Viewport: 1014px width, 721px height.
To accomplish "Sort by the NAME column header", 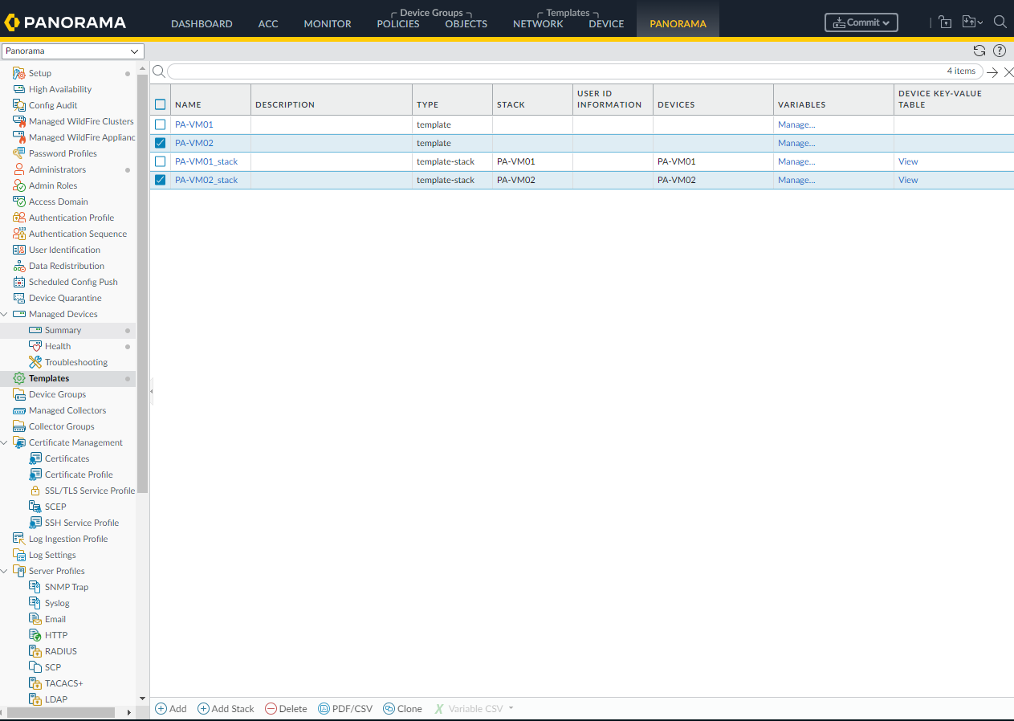I will click(188, 104).
